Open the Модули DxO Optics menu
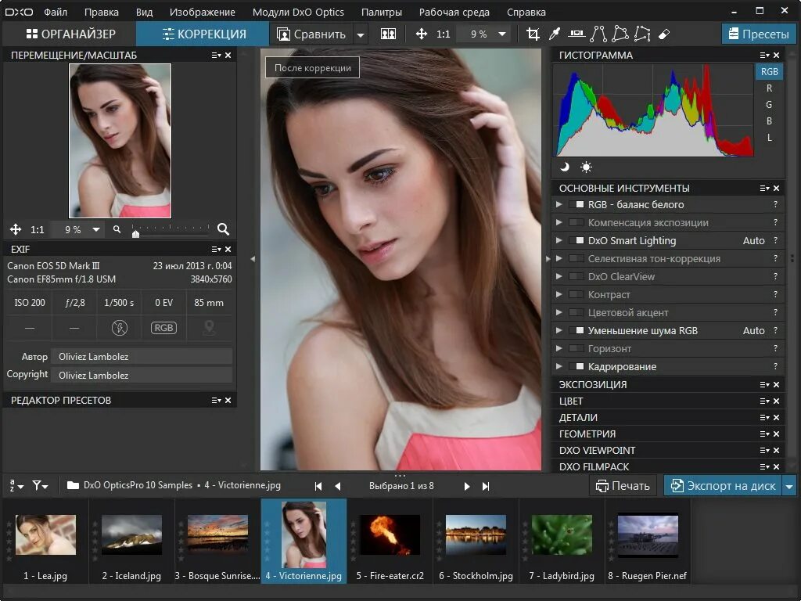The width and height of the screenshot is (801, 601). point(298,12)
